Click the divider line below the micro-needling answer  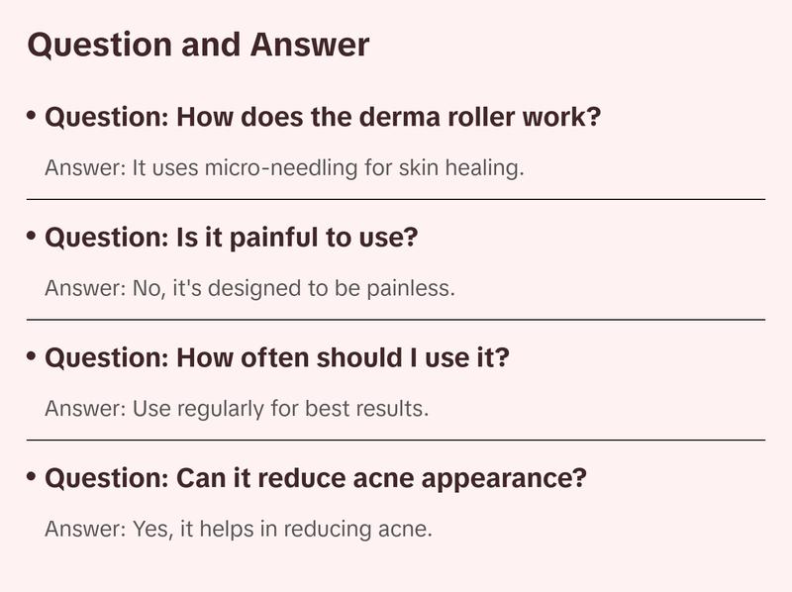396,199
